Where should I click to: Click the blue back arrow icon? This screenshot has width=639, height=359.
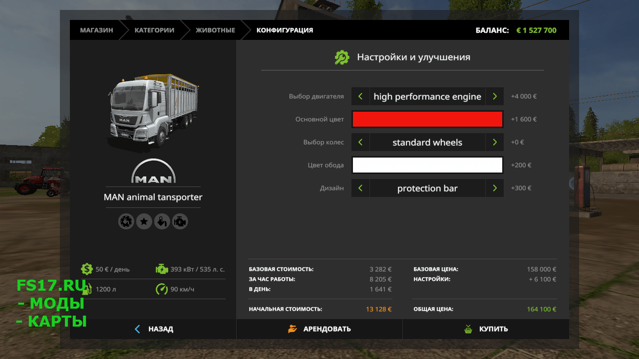click(x=138, y=329)
